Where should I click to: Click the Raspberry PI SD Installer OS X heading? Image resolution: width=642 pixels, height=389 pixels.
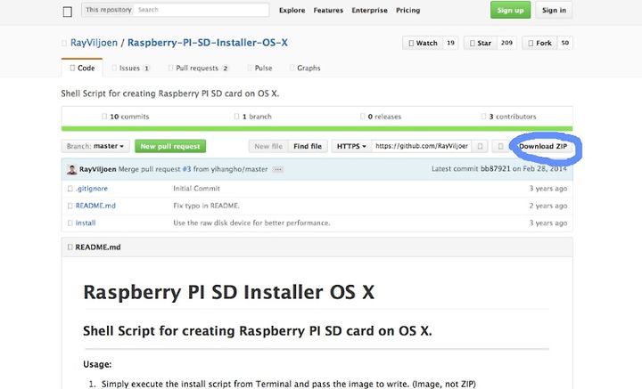tap(228, 292)
